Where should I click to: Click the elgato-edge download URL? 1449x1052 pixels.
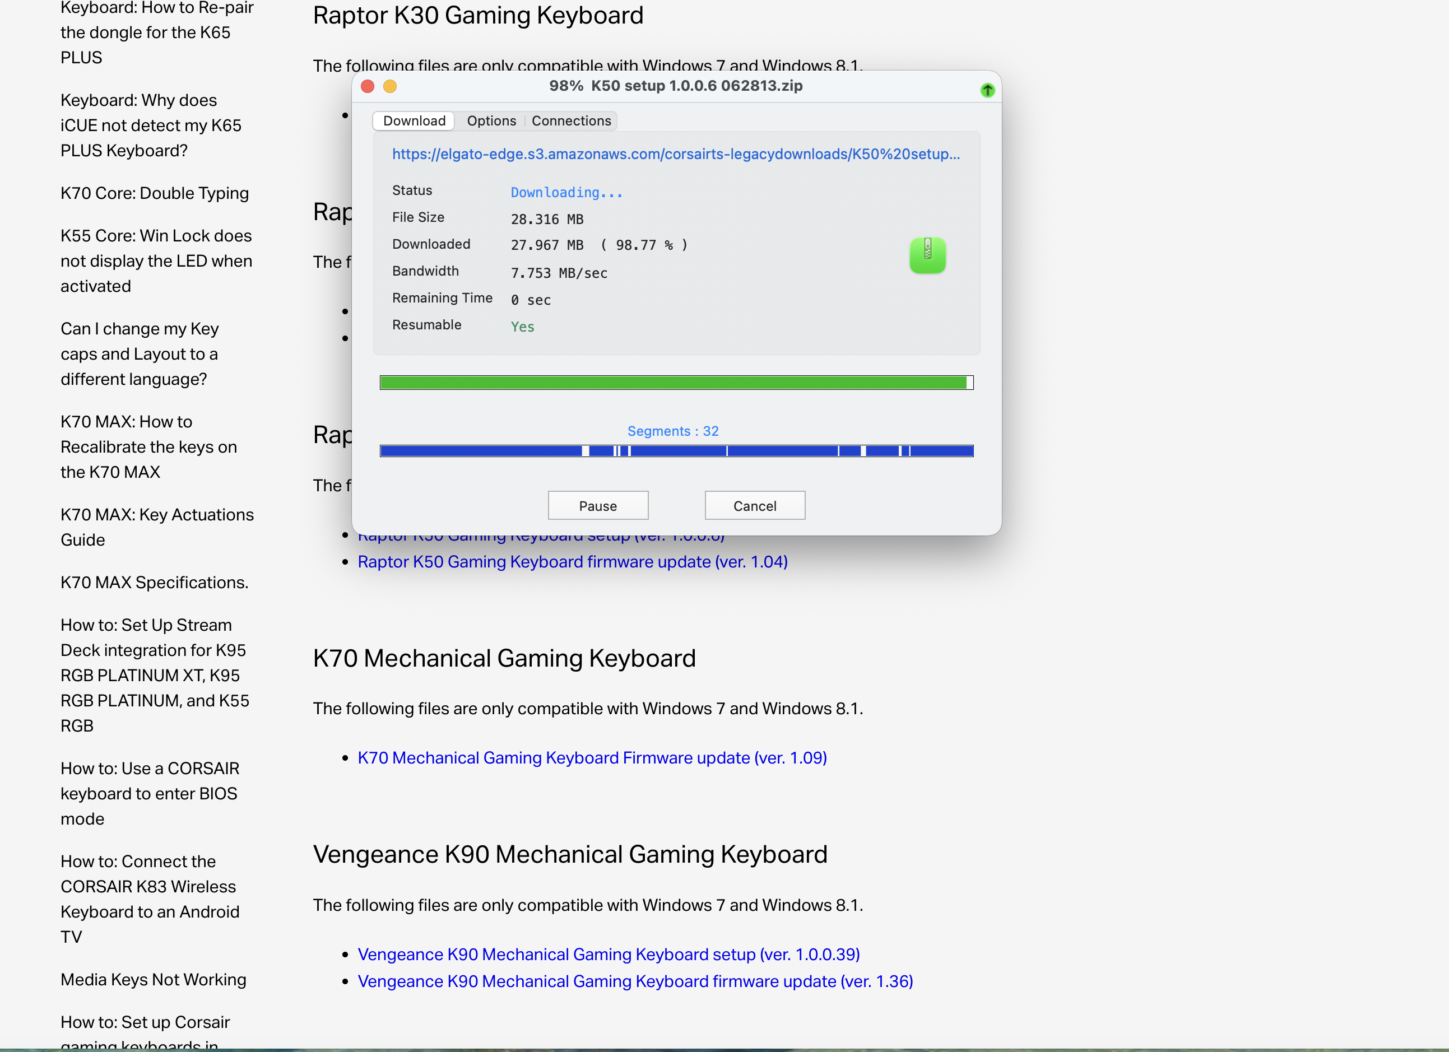675,154
